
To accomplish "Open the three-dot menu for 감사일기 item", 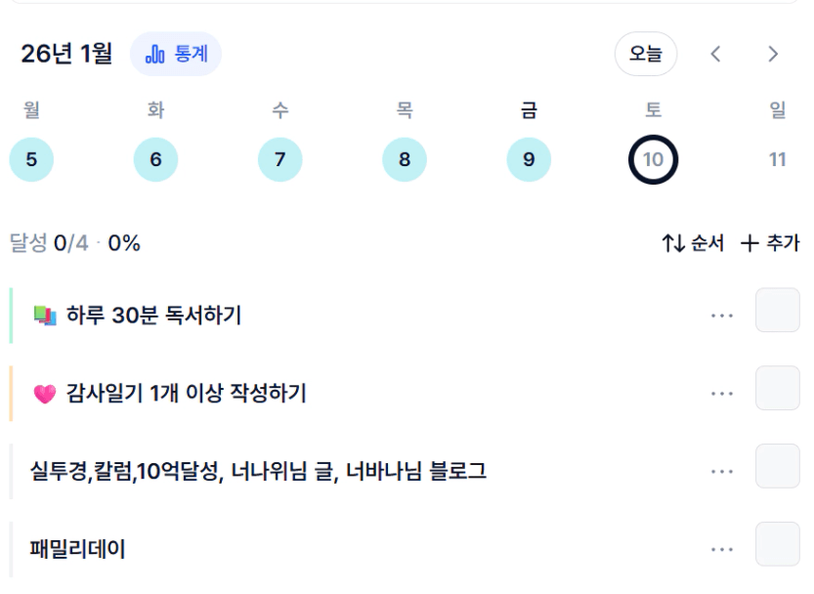I will [x=722, y=394].
